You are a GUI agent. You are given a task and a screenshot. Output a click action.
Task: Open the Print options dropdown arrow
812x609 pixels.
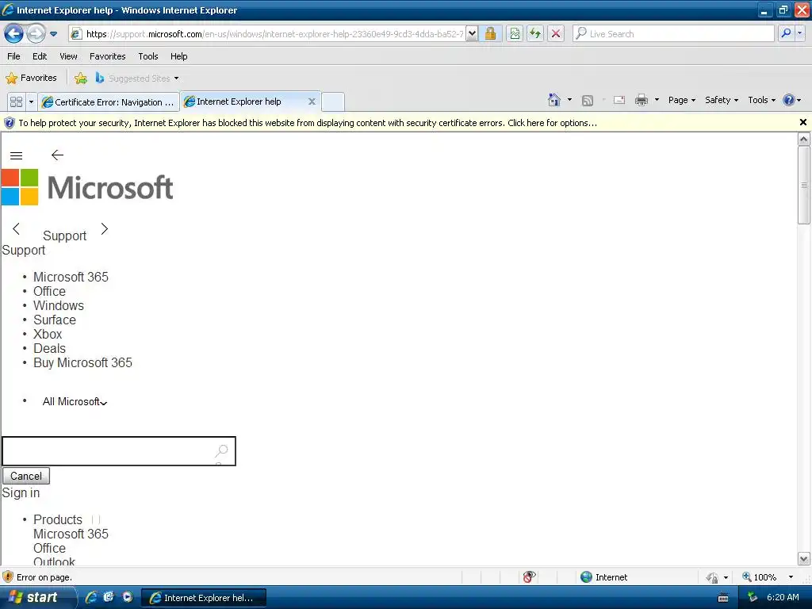pos(657,99)
